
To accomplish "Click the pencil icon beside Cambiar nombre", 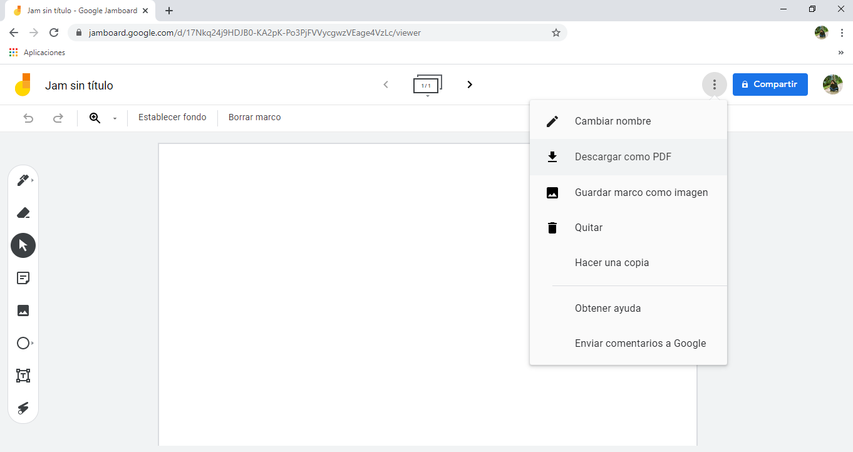I will 552,121.
